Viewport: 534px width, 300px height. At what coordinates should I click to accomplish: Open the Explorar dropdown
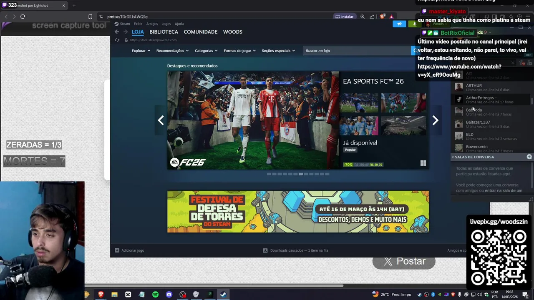point(141,50)
